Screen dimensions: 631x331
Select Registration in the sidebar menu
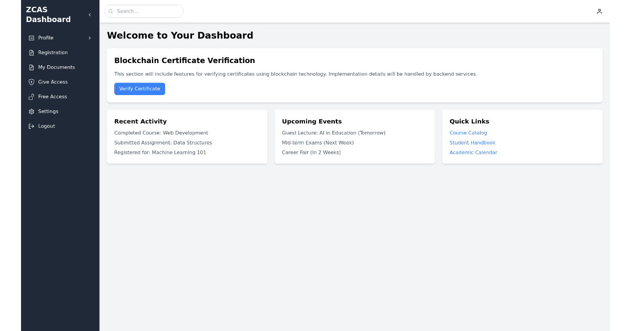pyautogui.click(x=54, y=52)
